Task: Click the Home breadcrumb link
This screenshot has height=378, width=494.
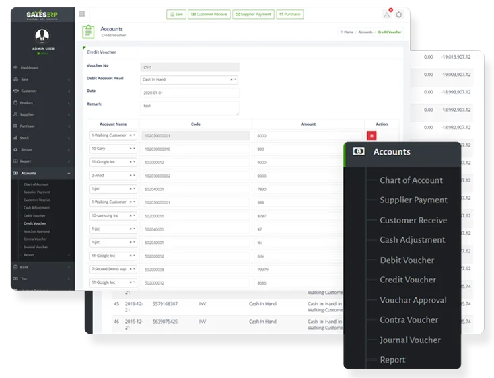Action: [x=347, y=32]
